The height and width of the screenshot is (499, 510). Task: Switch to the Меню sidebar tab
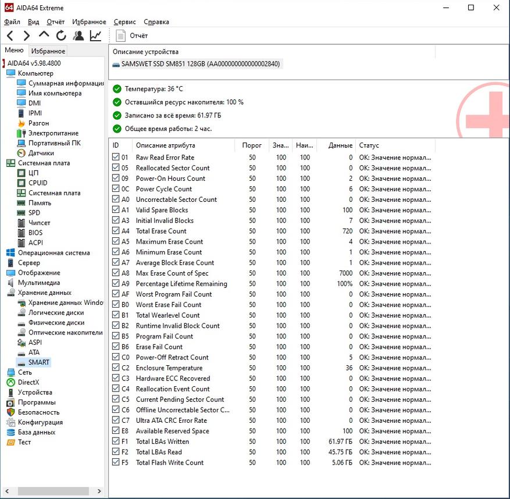pos(15,50)
